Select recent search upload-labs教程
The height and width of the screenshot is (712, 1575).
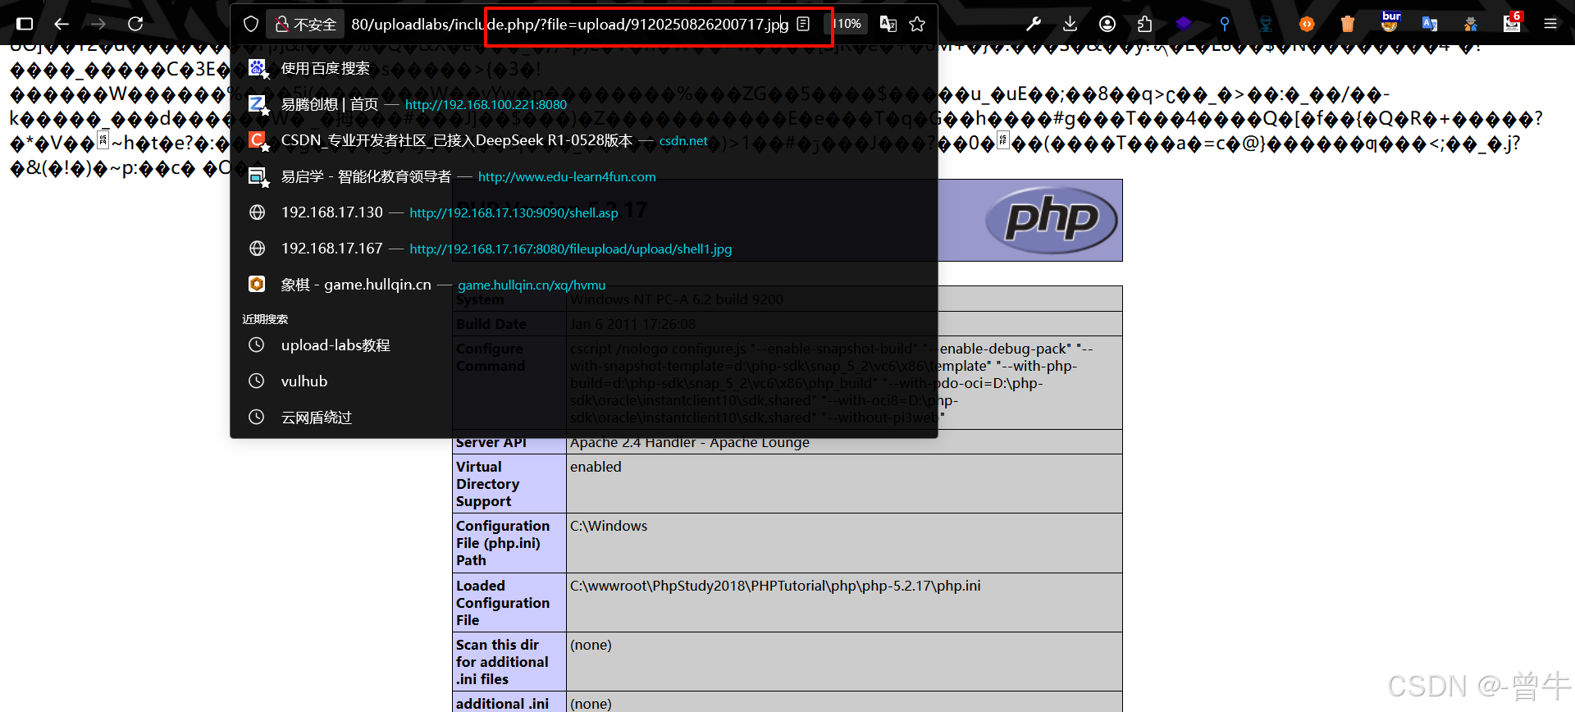click(x=584, y=345)
